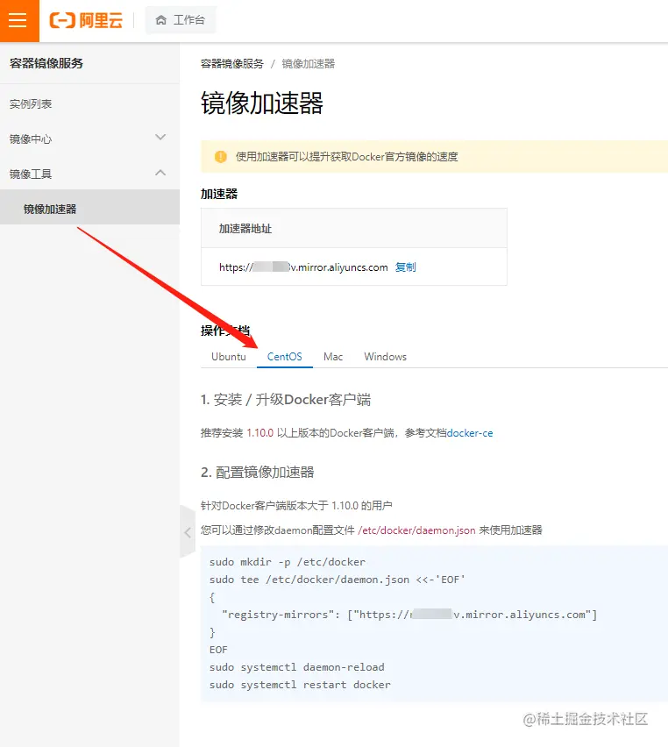Expand the 镜像中心 chevron
Image resolution: width=668 pixels, height=747 pixels.
[160, 137]
